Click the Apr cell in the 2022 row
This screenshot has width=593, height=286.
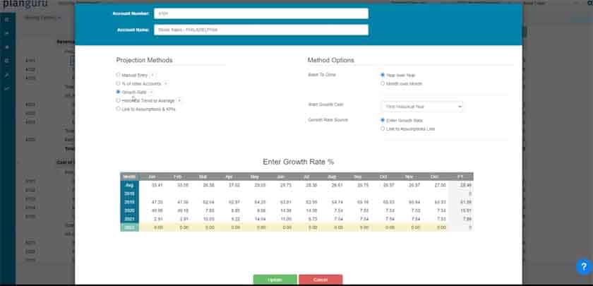click(230, 227)
